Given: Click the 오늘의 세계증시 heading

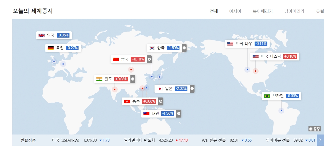Looking at the screenshot, I should click(x=33, y=11).
